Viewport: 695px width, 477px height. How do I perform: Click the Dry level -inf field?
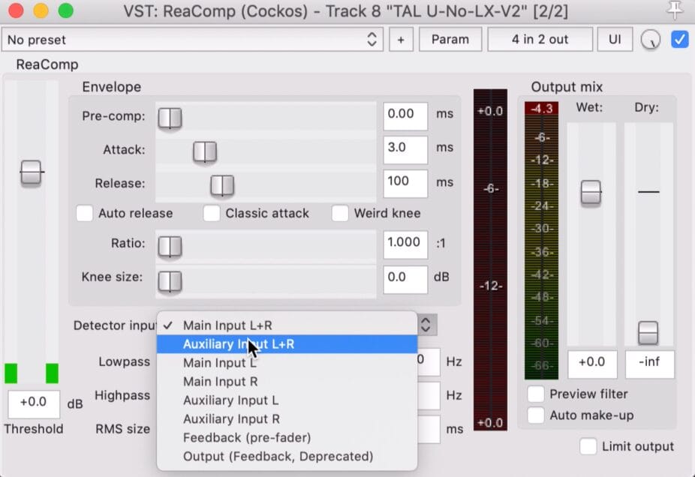click(650, 364)
